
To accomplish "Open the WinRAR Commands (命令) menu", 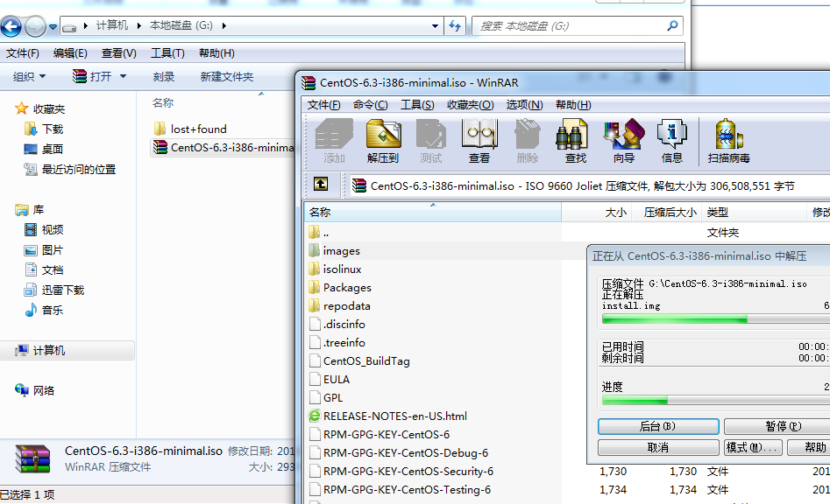I will (x=371, y=105).
